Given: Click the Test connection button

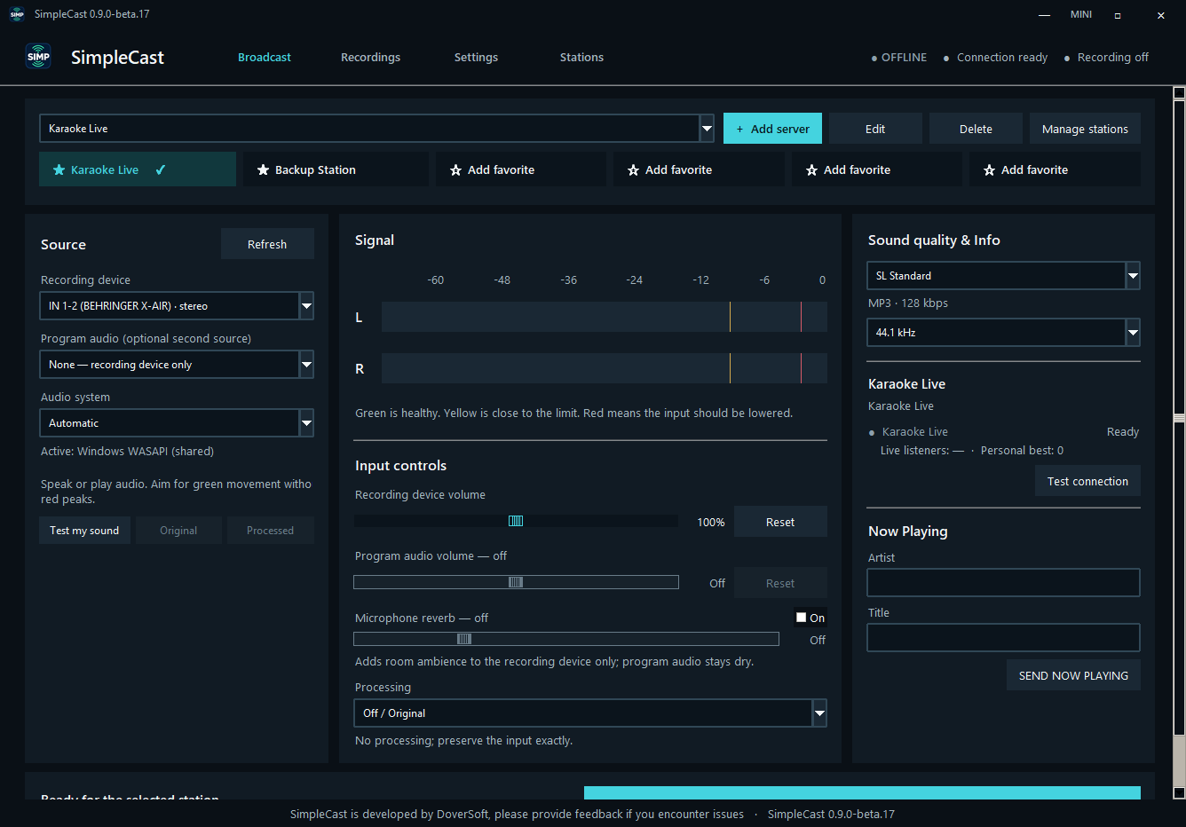Looking at the screenshot, I should (x=1087, y=481).
